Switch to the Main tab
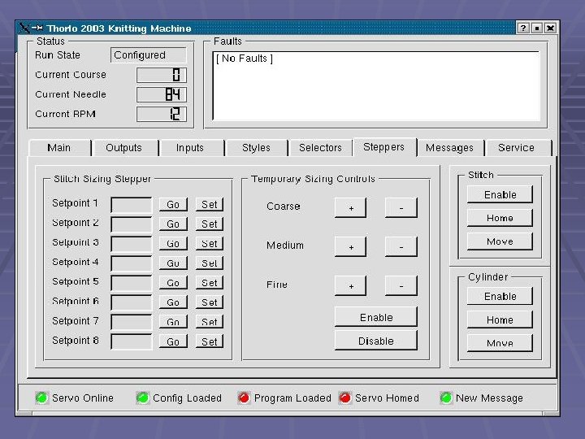This screenshot has width=585, height=439. [59, 148]
